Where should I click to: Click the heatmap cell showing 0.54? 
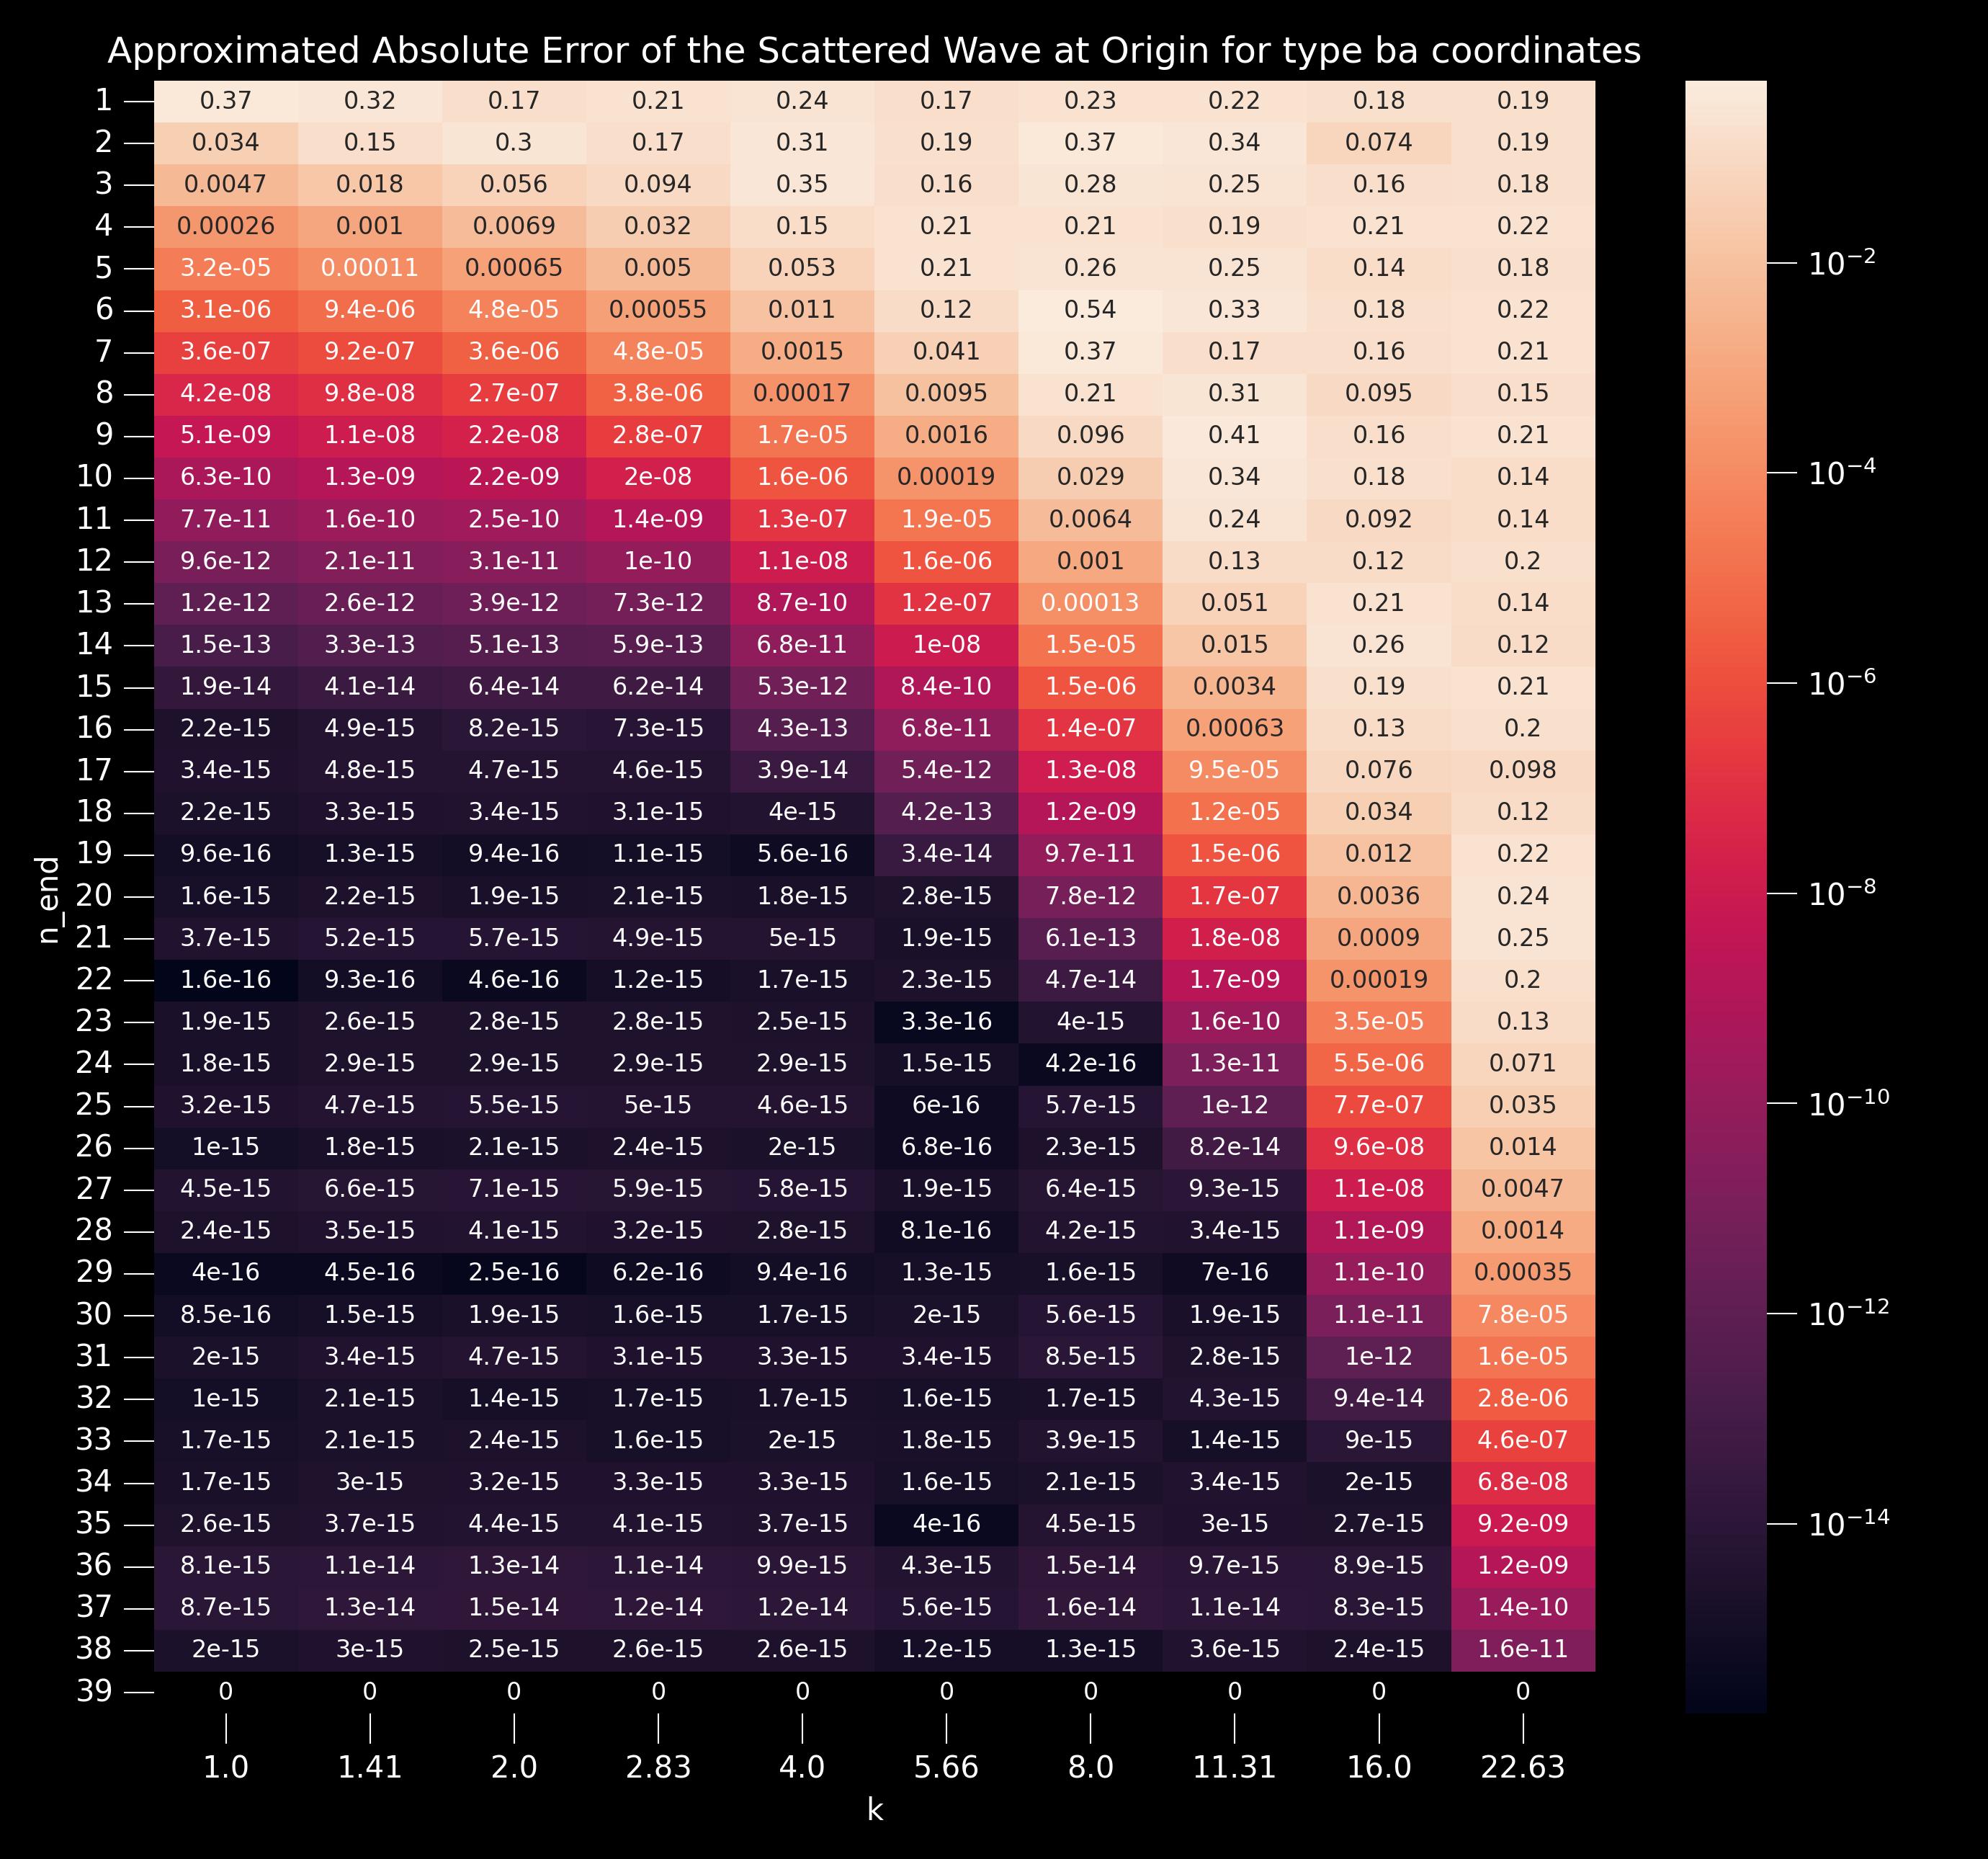[1090, 309]
